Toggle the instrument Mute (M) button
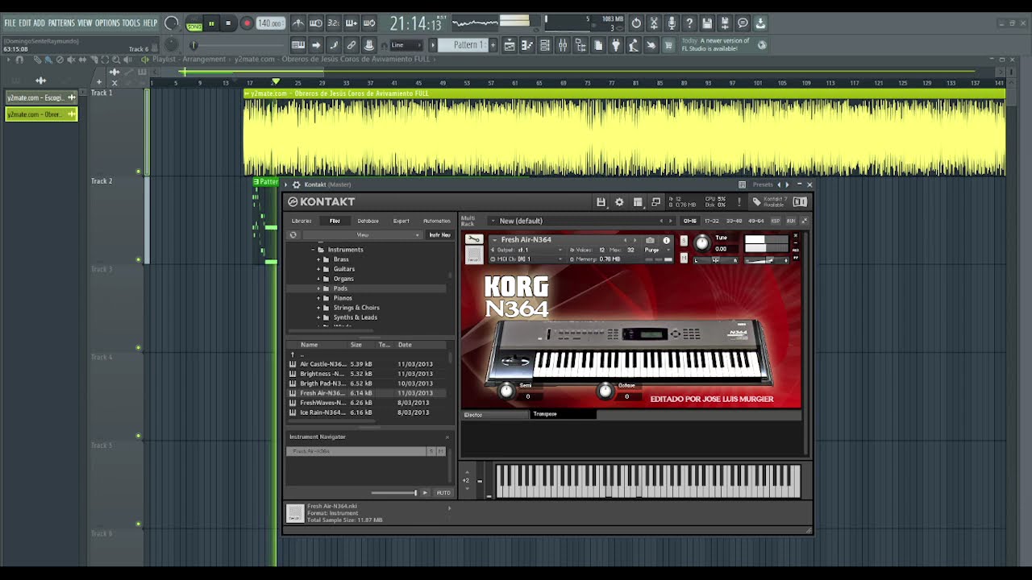 (684, 258)
